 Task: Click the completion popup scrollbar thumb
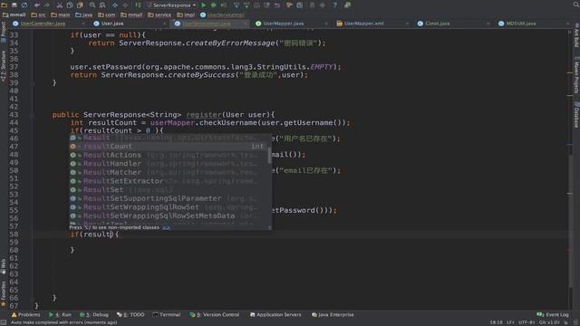pos(270,155)
